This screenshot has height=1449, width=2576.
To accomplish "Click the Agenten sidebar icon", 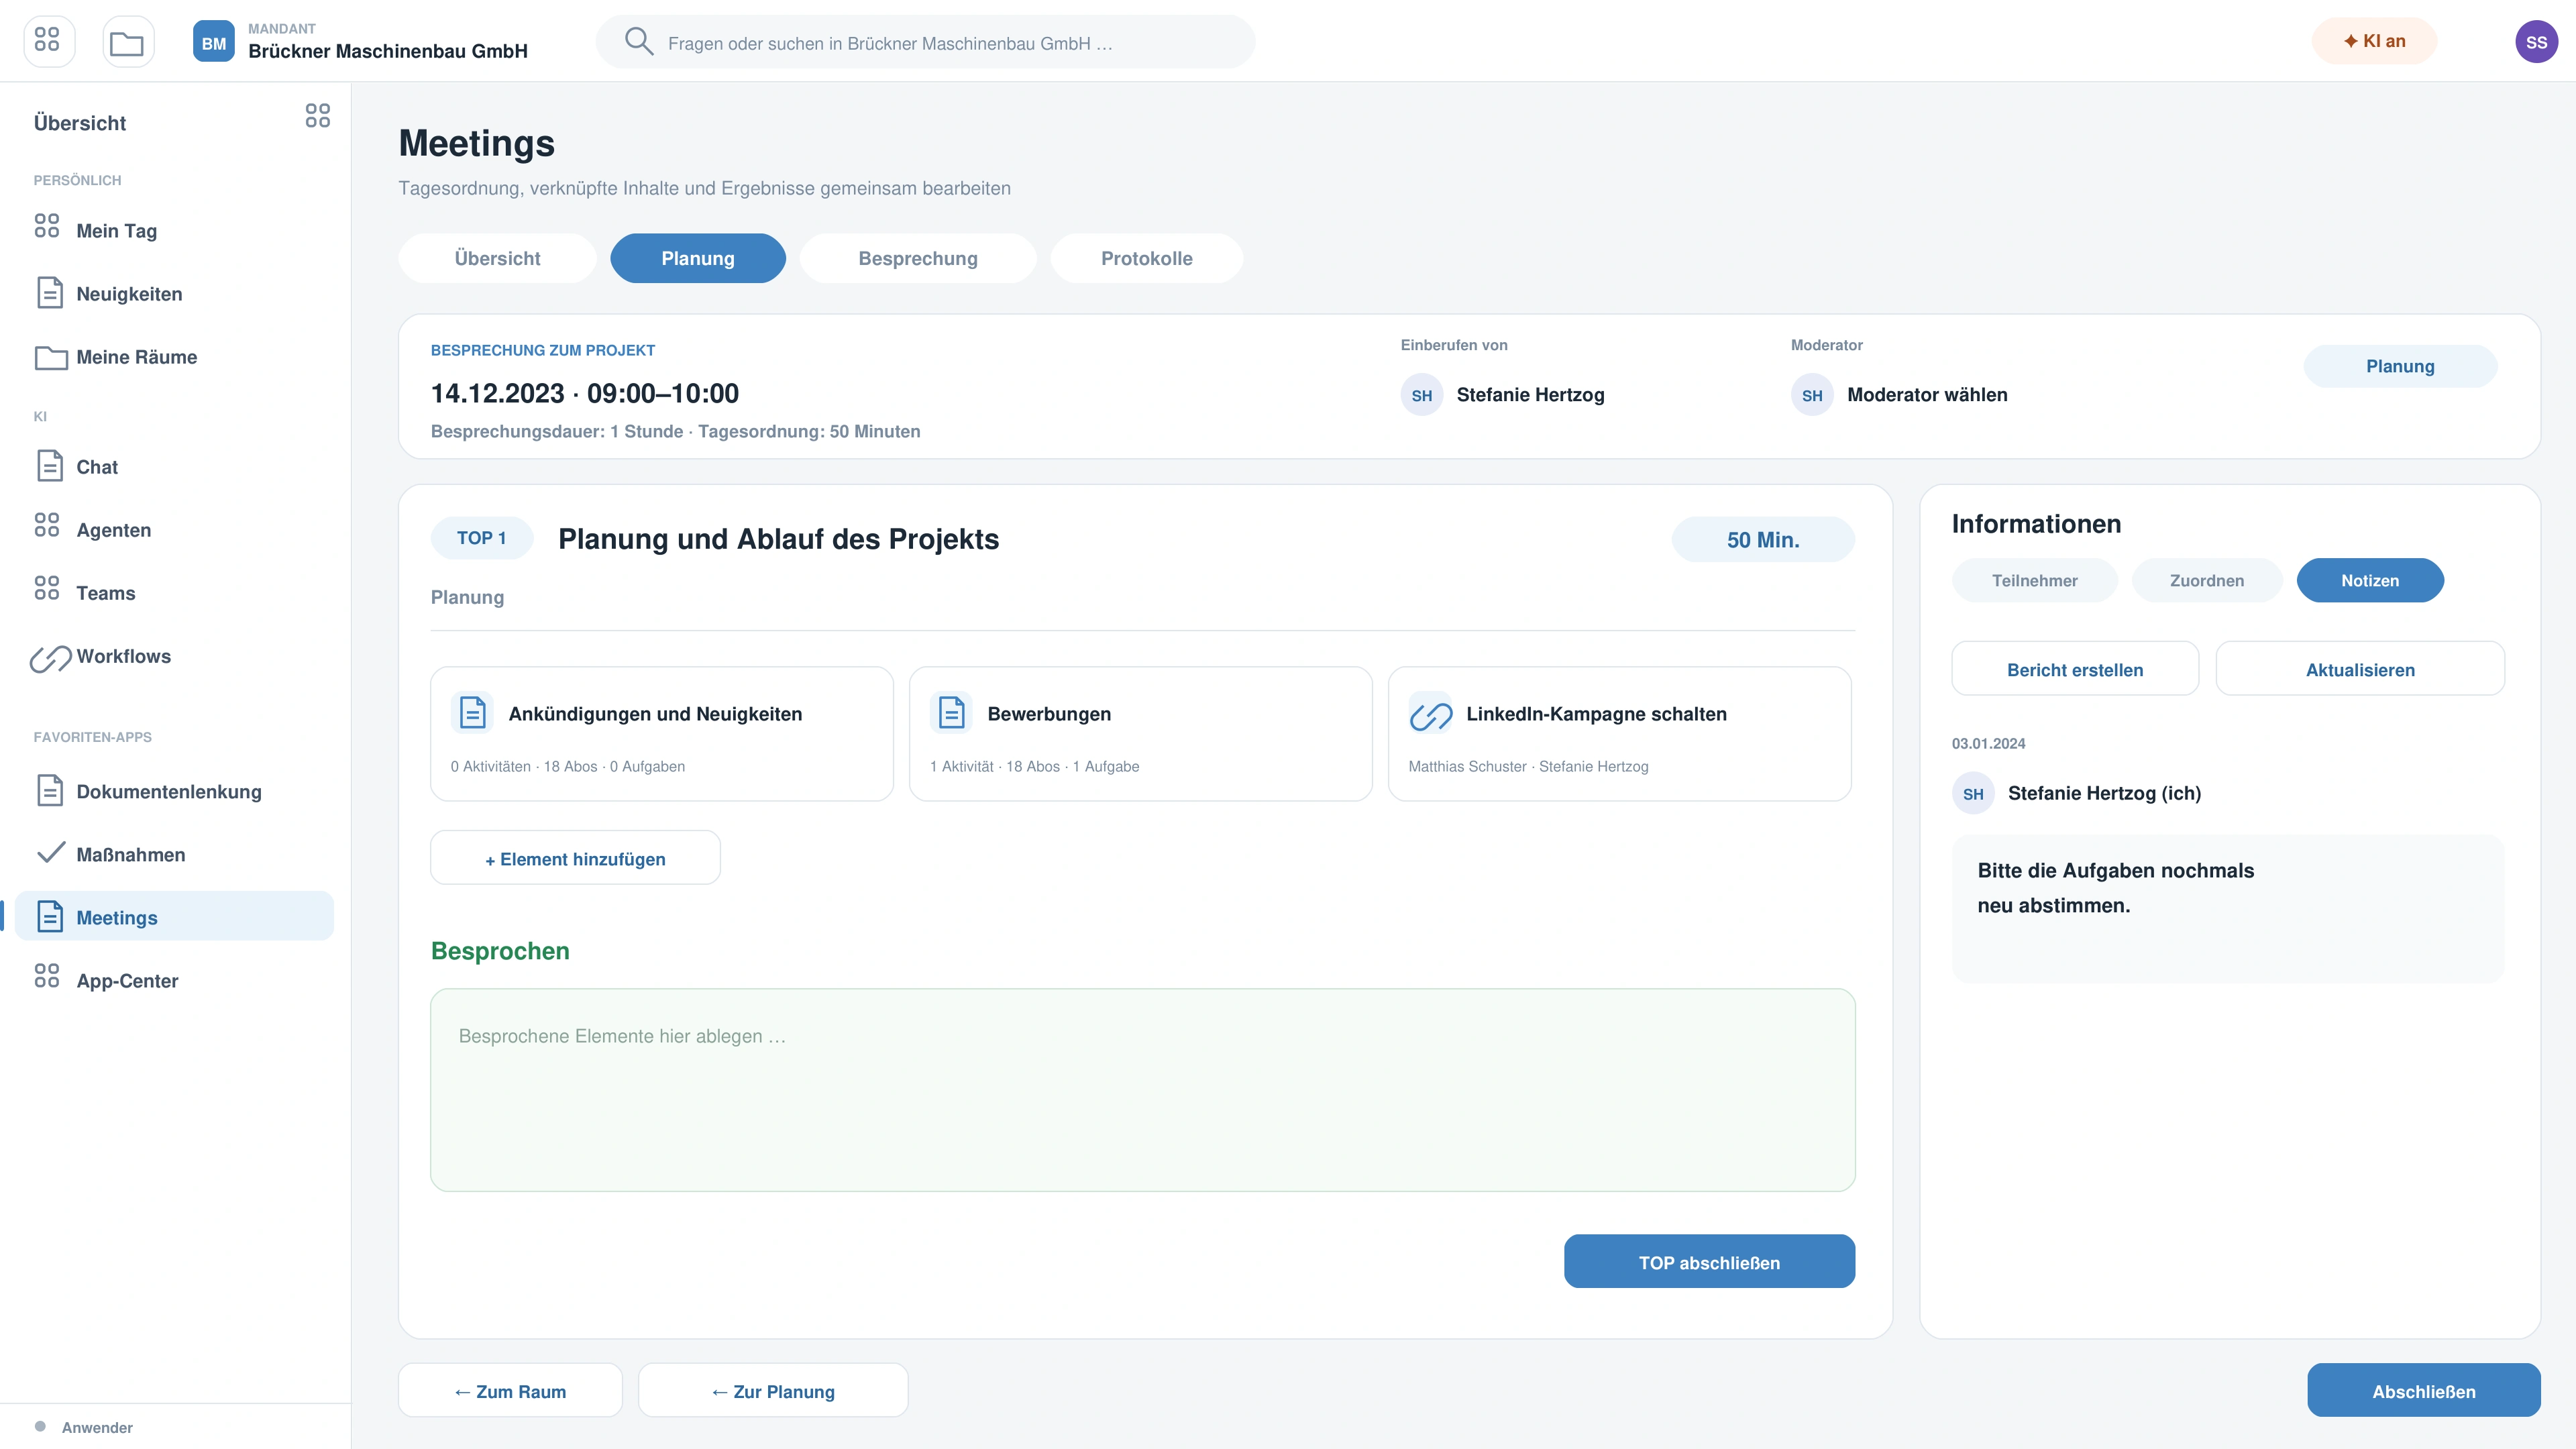I will pyautogui.click(x=47, y=525).
